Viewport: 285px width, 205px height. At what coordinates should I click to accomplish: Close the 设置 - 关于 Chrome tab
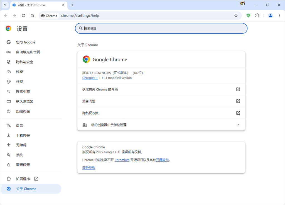pos(63,5)
